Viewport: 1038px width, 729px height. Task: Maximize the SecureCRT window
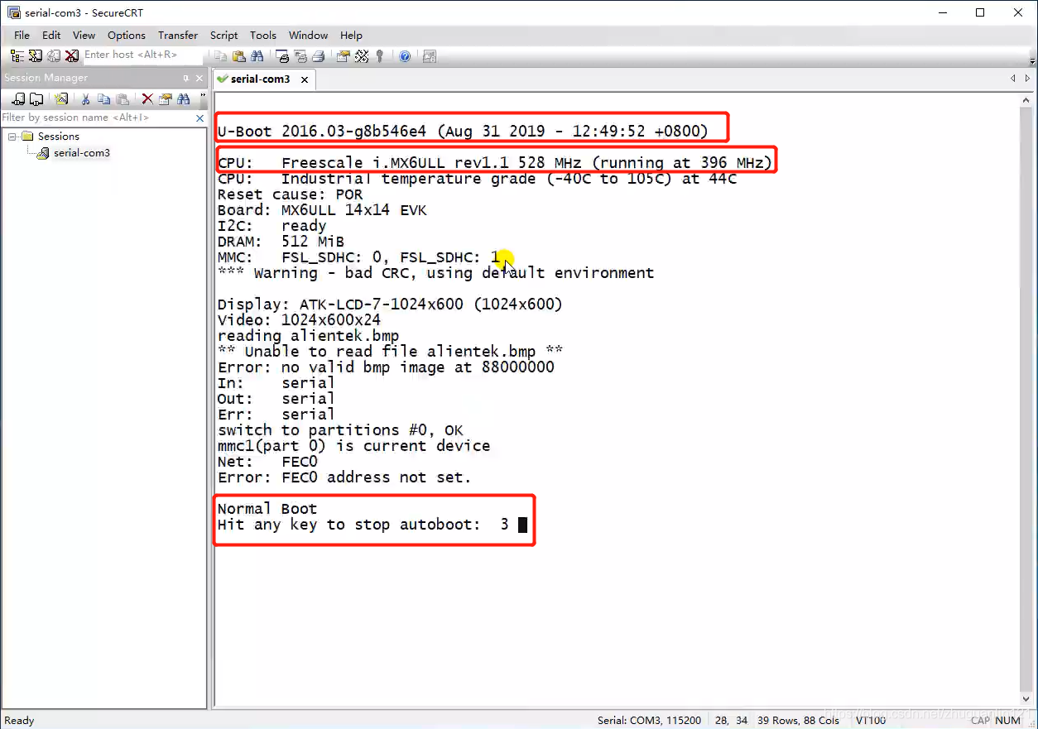tap(980, 12)
